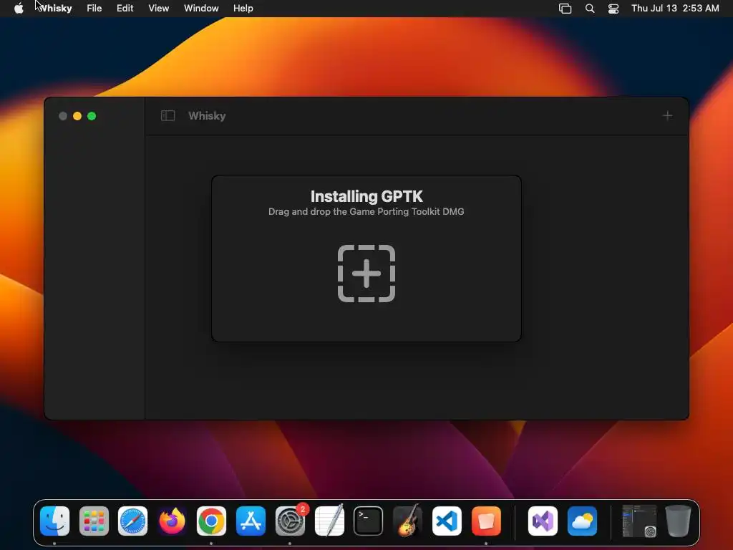733x550 pixels.
Task: Open App Store from the Dock
Action: point(251,521)
